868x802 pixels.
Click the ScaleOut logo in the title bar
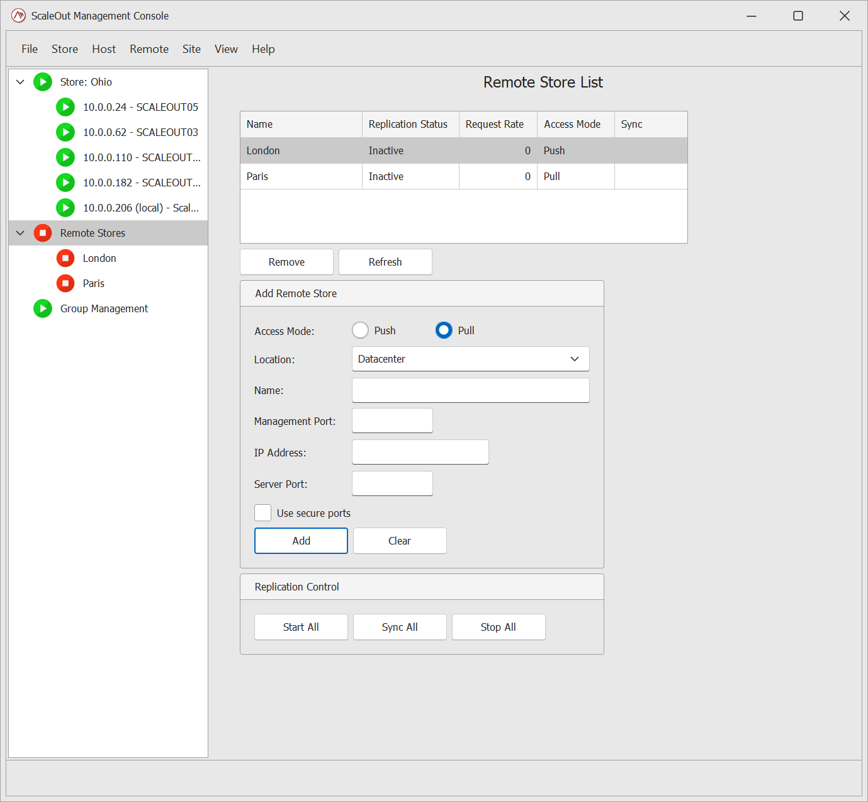click(18, 16)
